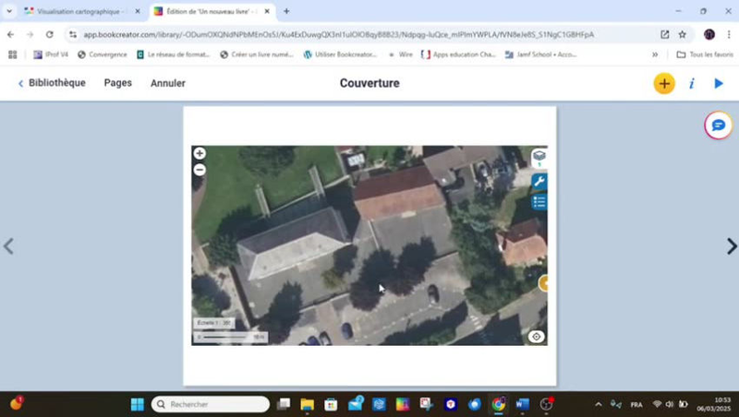The height and width of the screenshot is (417, 739).
Task: Go to the next page arrow
Action: tap(731, 246)
